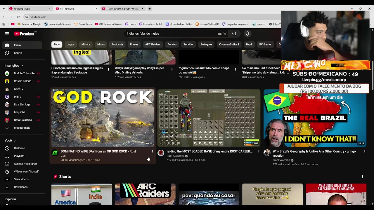This screenshot has height=210, width=374.
Task: Close the YouTube Music browser tab
Action: (50, 9)
